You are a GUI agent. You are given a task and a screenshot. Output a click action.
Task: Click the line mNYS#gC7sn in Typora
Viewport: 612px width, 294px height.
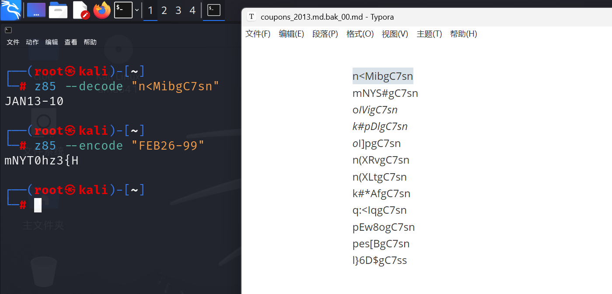(385, 93)
